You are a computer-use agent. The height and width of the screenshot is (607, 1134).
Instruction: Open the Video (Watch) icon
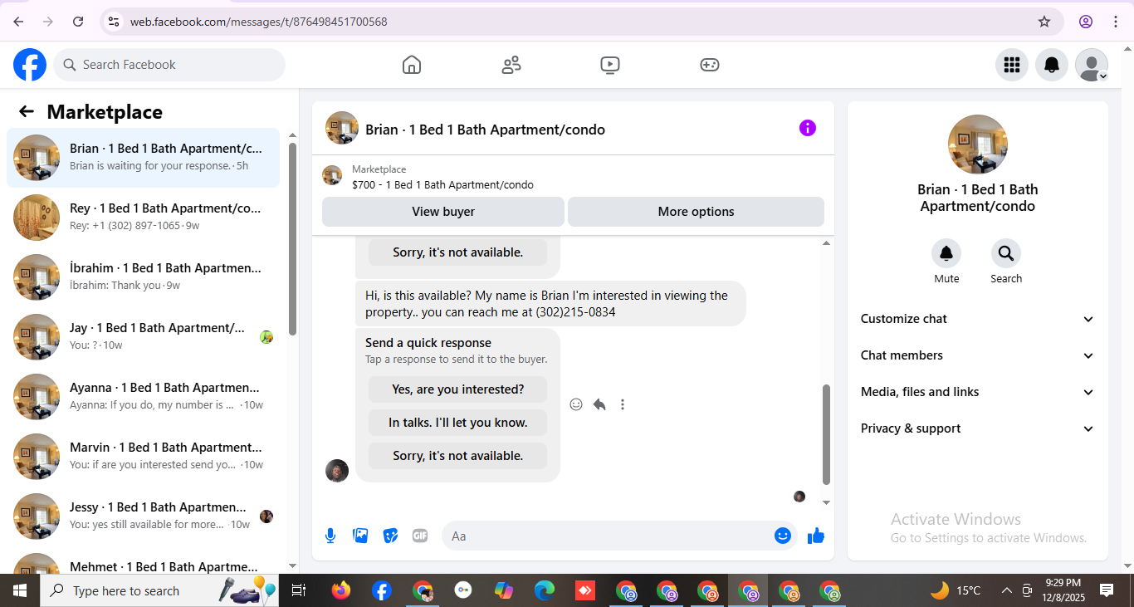click(x=610, y=65)
